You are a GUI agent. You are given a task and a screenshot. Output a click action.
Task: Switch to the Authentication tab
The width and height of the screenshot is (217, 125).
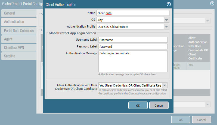(x=19, y=22)
